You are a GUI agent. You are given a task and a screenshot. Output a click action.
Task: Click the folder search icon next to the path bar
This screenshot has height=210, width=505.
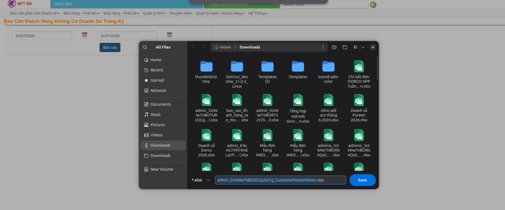(334, 47)
